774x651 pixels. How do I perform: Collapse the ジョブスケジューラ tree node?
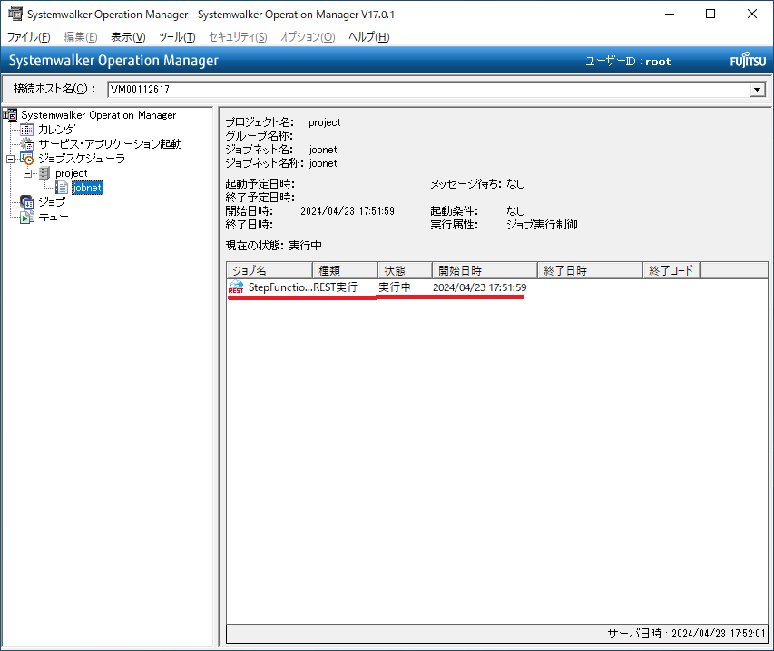point(10,159)
